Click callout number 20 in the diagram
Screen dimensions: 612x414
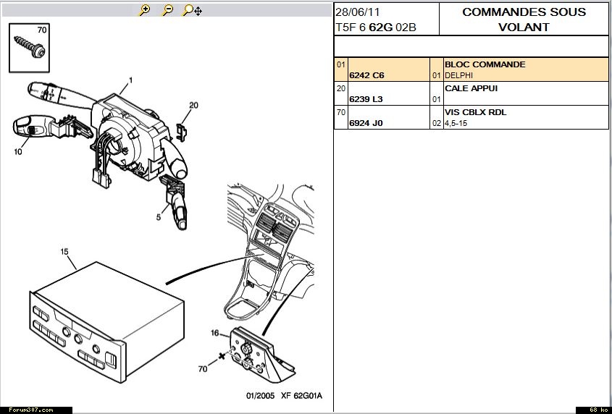coord(193,105)
